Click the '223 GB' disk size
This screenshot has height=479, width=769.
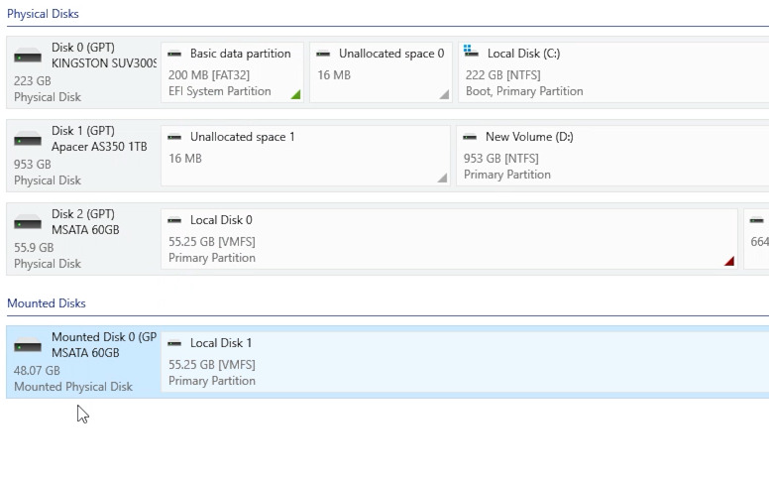(x=33, y=81)
